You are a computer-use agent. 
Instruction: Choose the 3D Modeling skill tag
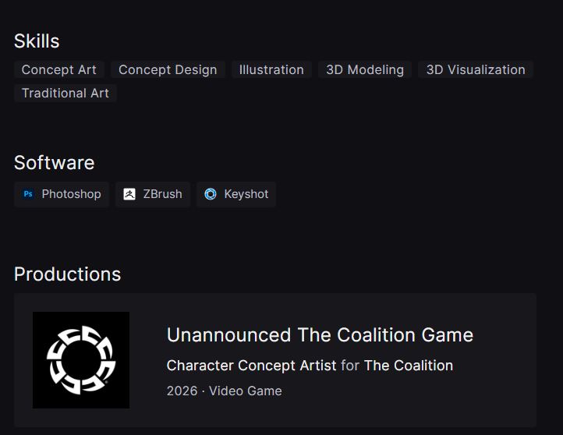tap(365, 69)
